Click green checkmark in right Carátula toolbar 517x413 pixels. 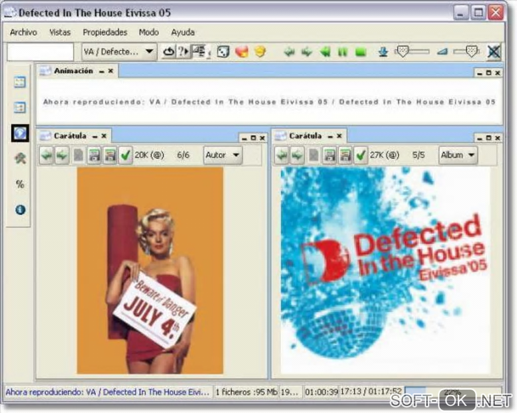[x=361, y=155]
